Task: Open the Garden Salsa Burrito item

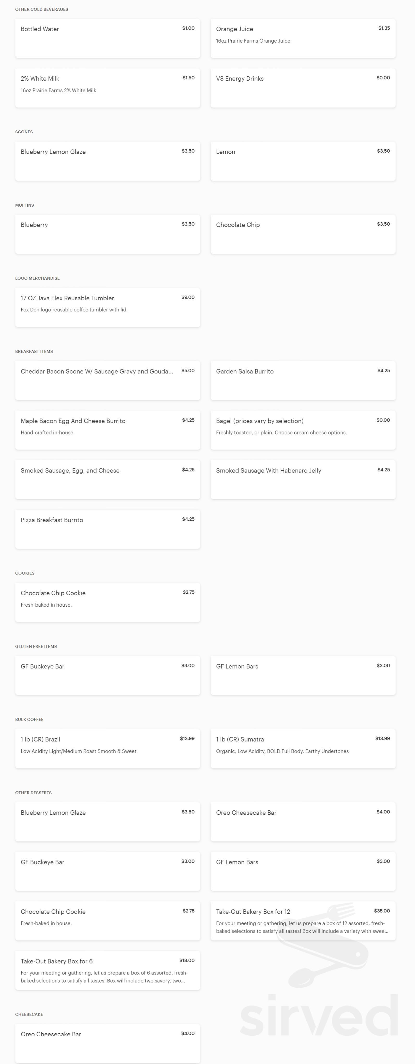Action: [x=303, y=380]
